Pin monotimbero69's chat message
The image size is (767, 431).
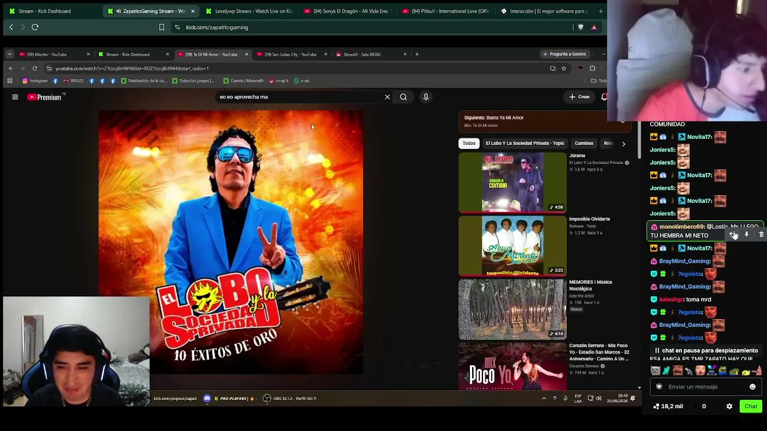pyautogui.click(x=747, y=235)
